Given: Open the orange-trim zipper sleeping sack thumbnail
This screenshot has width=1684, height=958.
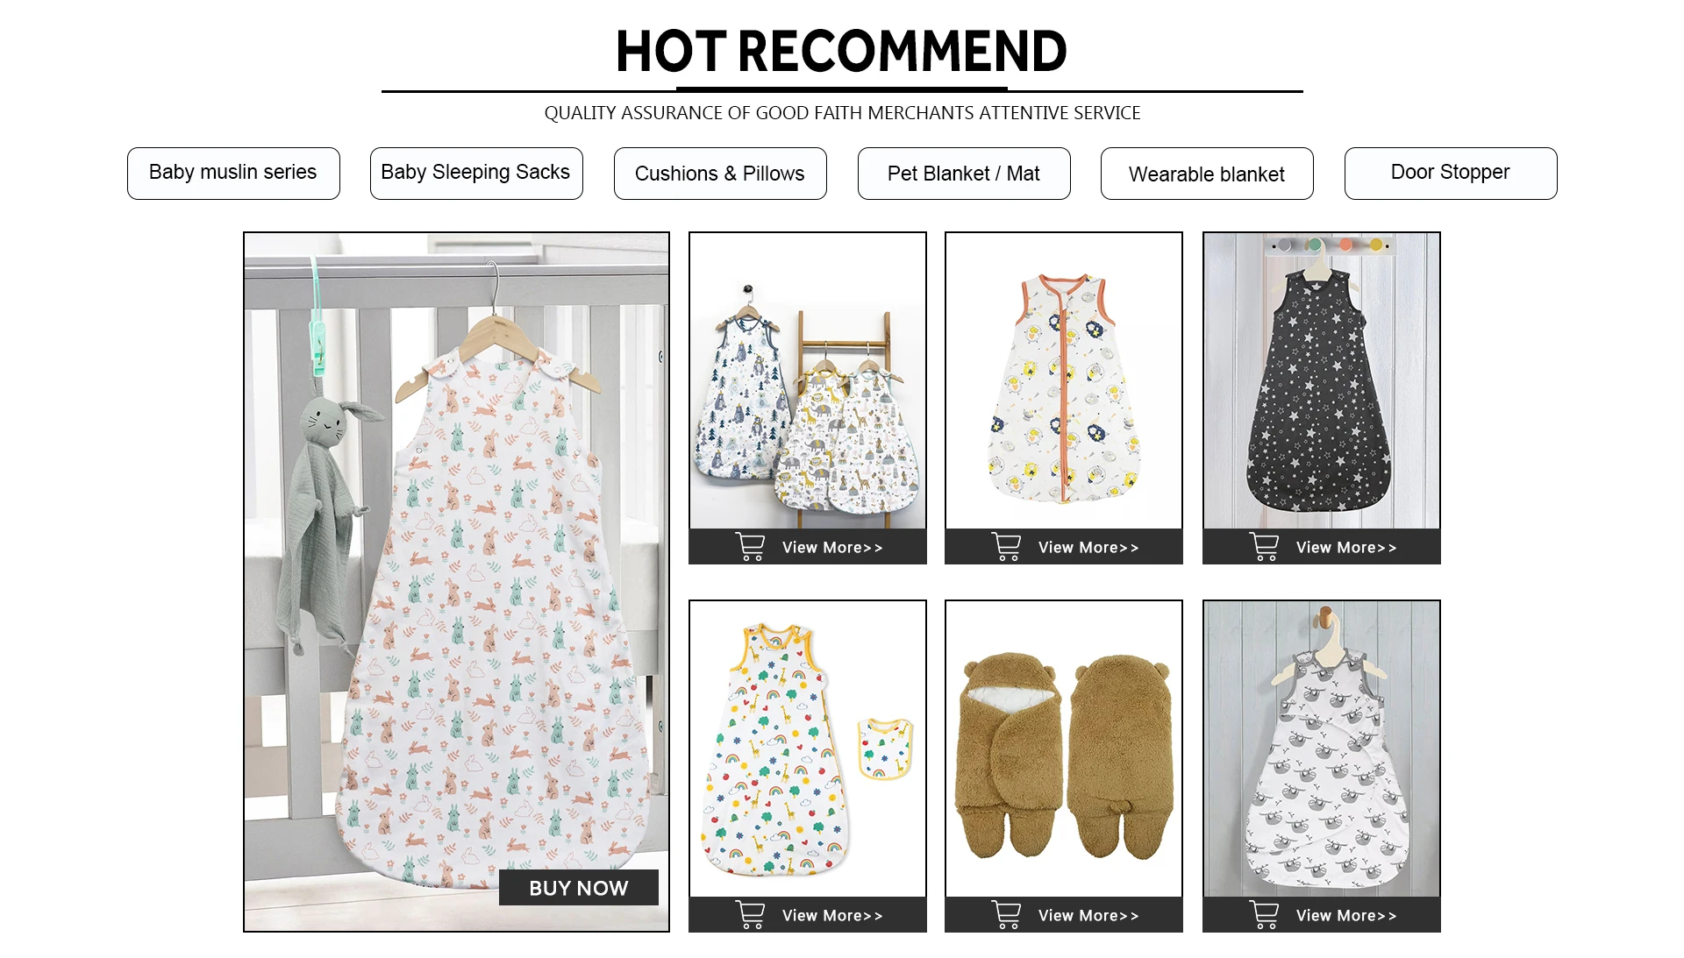Looking at the screenshot, I should coord(1064,380).
